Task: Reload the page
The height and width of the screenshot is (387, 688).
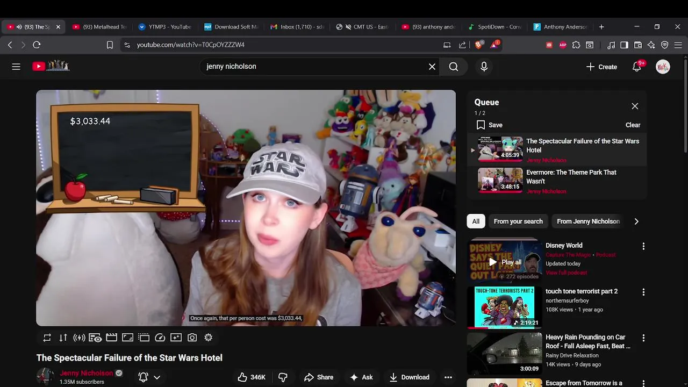Action: (x=37, y=45)
